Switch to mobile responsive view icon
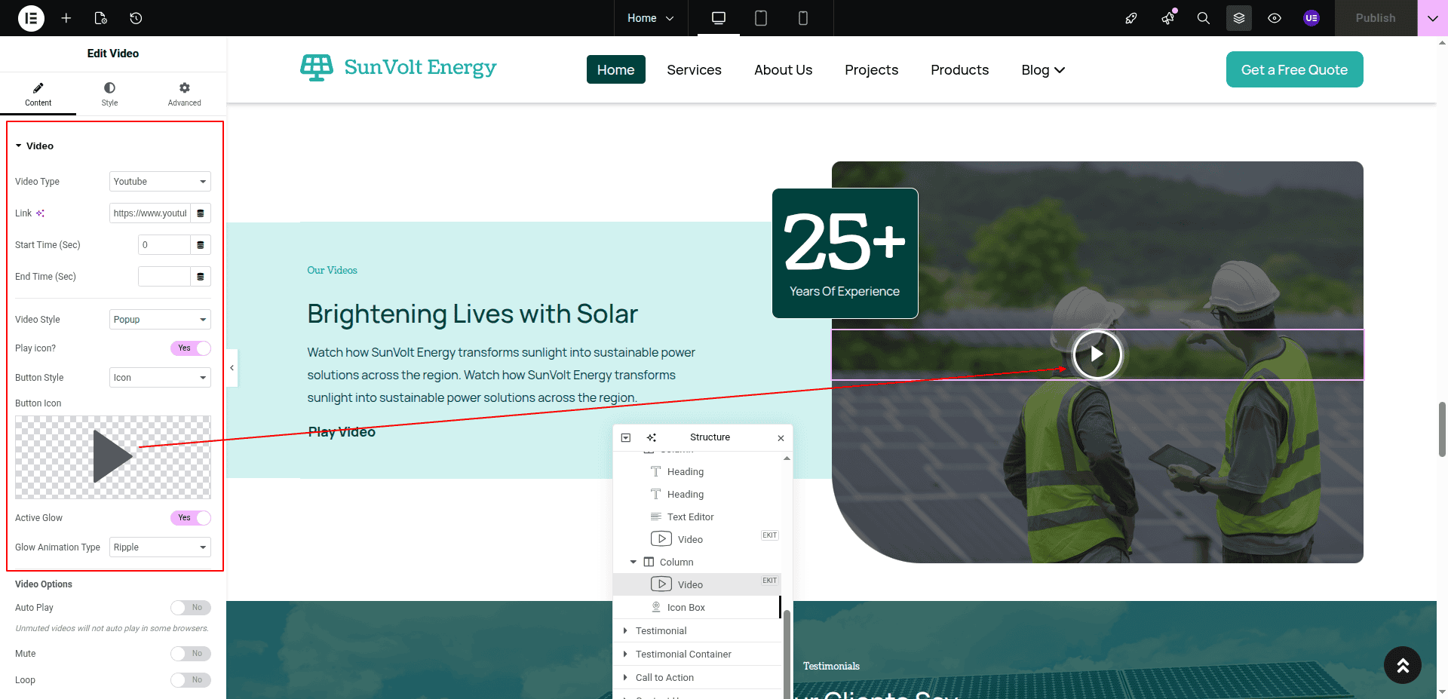This screenshot has height=699, width=1448. (x=803, y=18)
